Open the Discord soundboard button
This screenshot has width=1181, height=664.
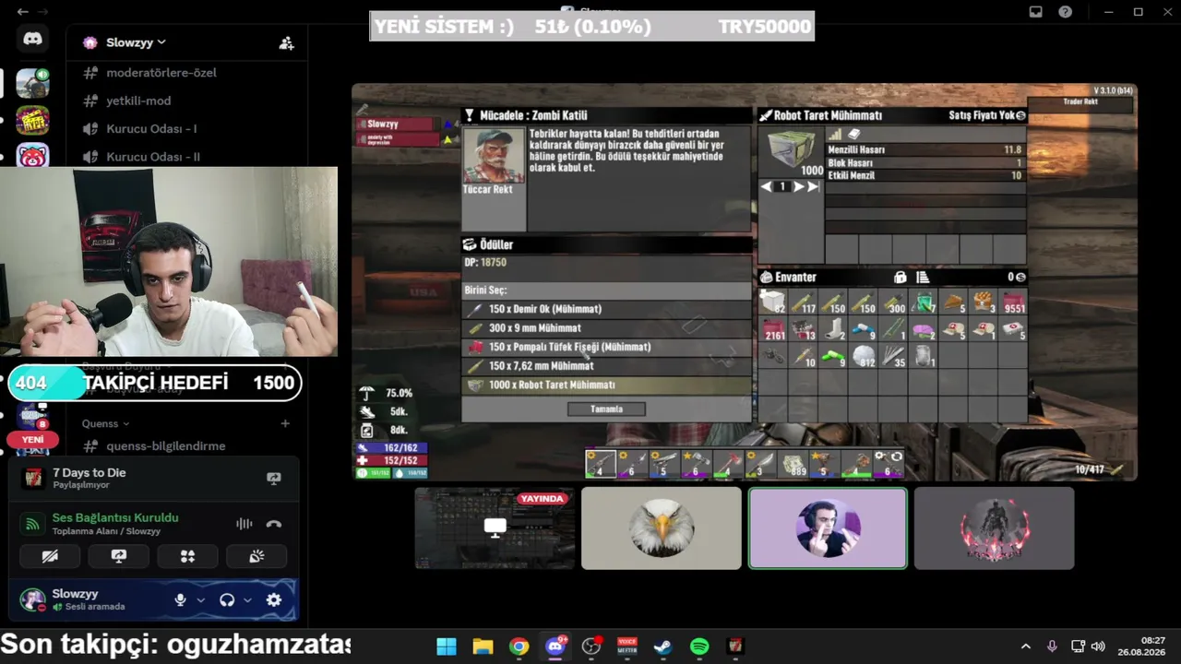pos(256,556)
